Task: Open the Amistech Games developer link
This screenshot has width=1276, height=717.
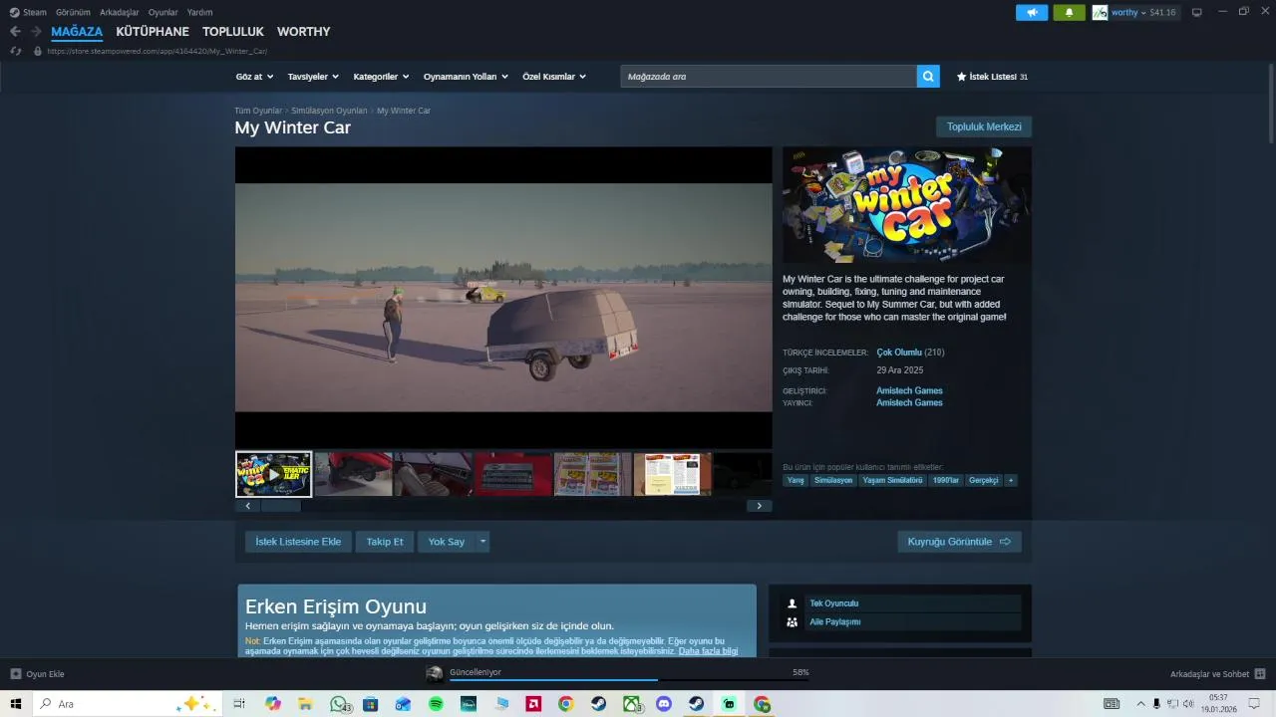Action: click(909, 390)
